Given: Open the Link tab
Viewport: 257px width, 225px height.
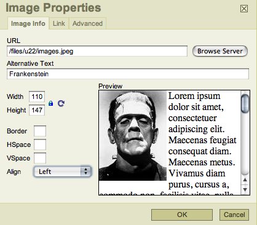Looking at the screenshot, I should tap(59, 23).
